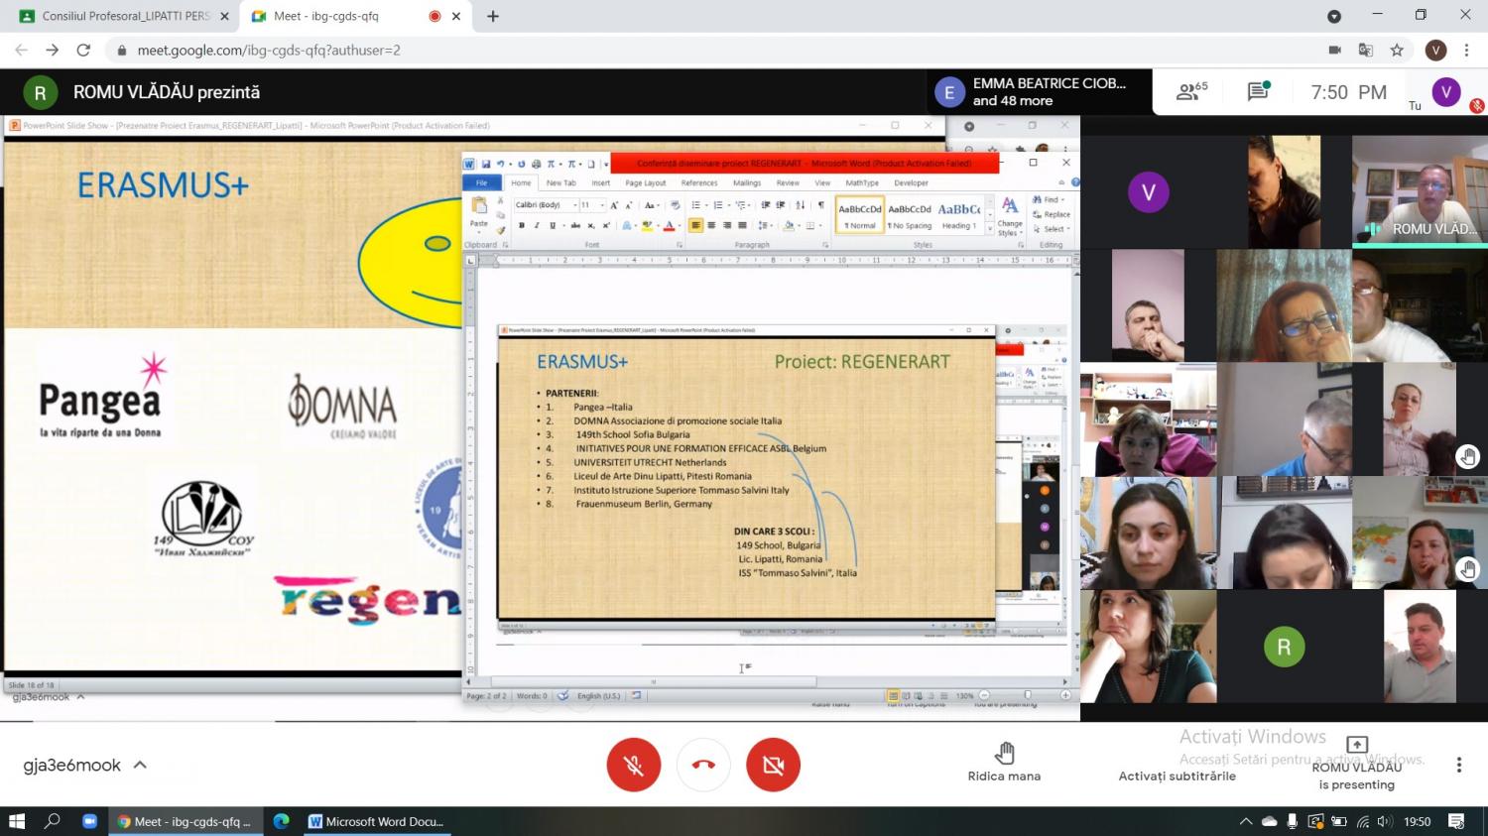This screenshot has width=1488, height=836.
Task: Open the Word File tab
Action: [481, 182]
